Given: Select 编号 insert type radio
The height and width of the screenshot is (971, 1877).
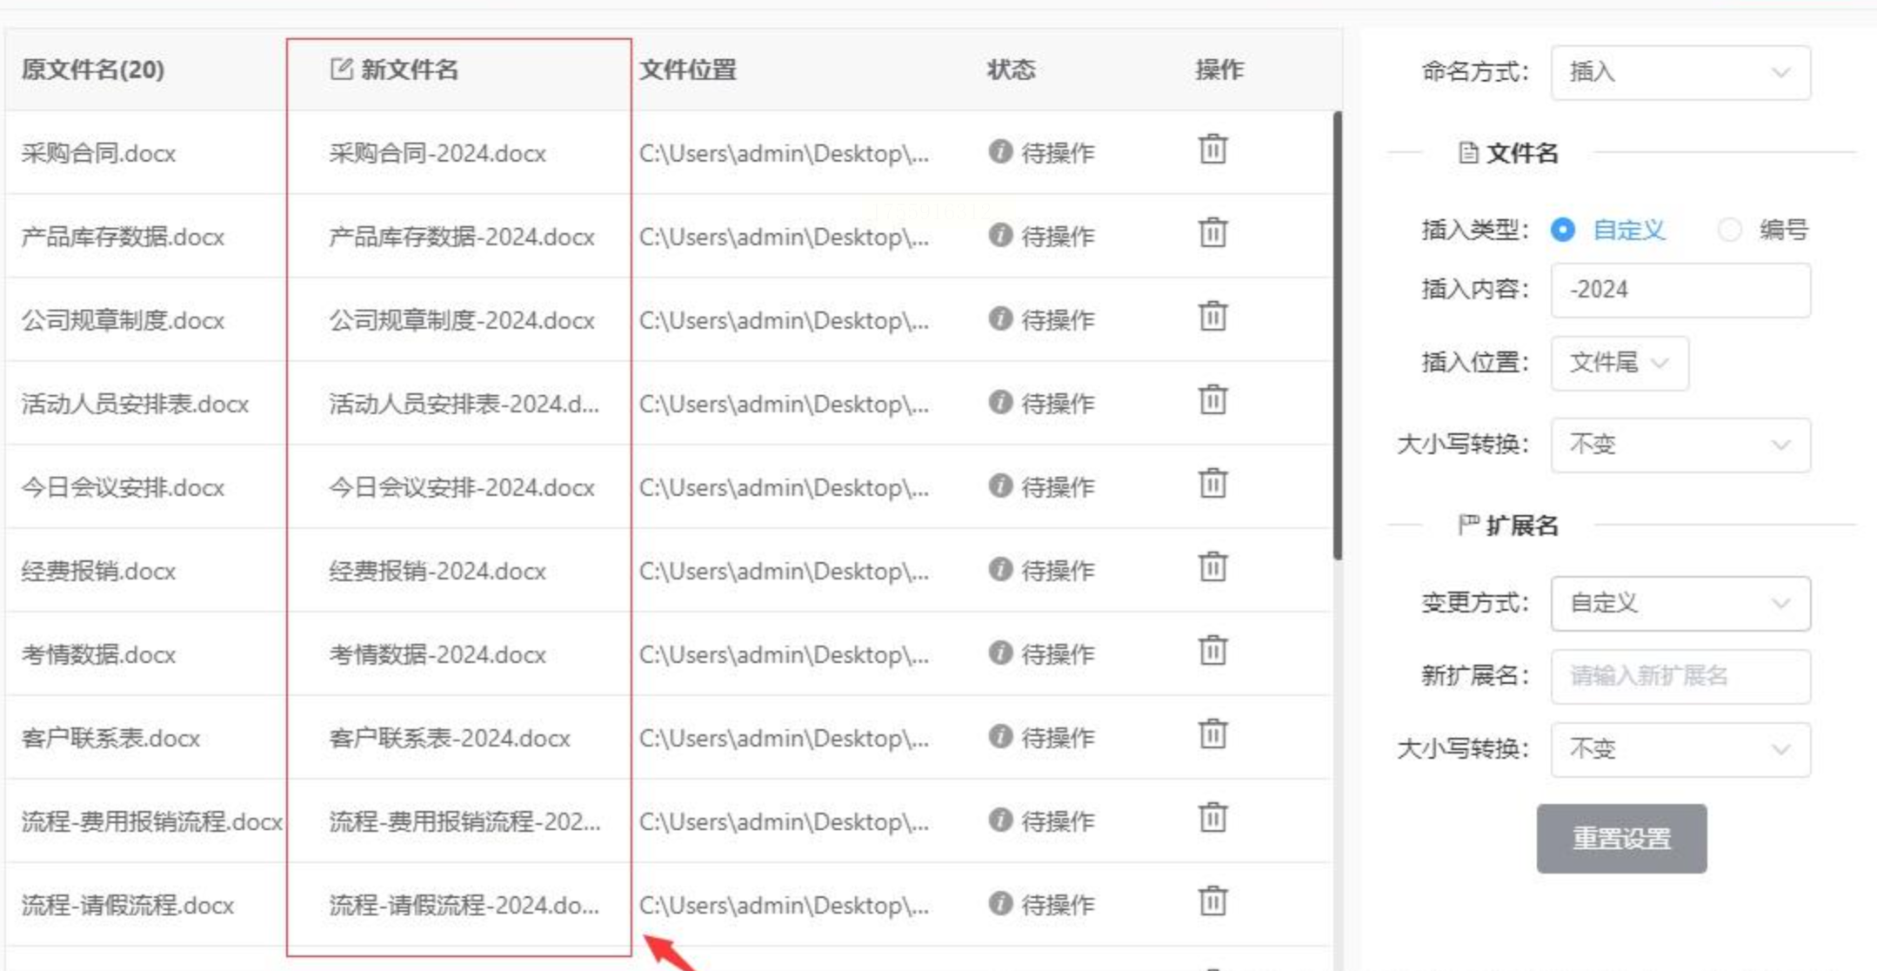Looking at the screenshot, I should 1729,230.
